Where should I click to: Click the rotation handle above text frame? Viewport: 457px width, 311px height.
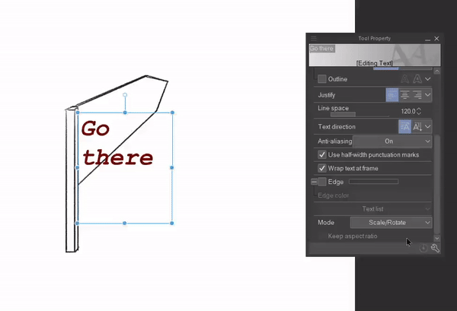(x=125, y=95)
